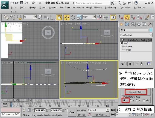The width and height of the screenshot is (155, 118).
Task: Click the Set Key button
Action: [x=81, y=115]
